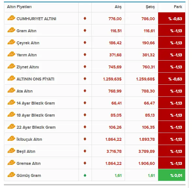Screen dimensions: 192x188
Task: Click the red down arrow in Gremse Altın row
Action: [x=85, y=163]
